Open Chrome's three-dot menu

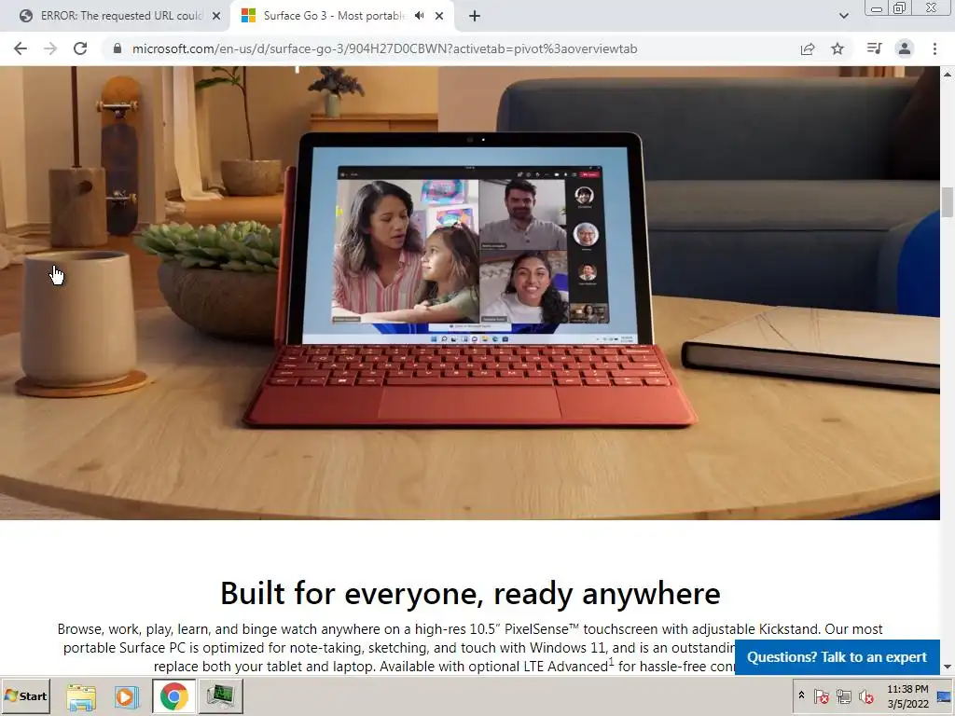pos(934,48)
